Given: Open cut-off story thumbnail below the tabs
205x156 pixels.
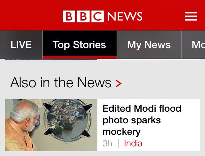Looking at the screenshot, I should point(51,59).
